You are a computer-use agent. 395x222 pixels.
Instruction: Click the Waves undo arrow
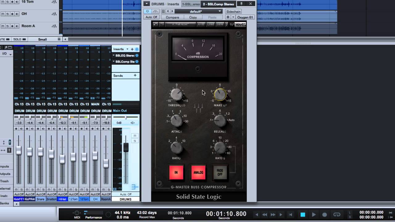point(156,24)
